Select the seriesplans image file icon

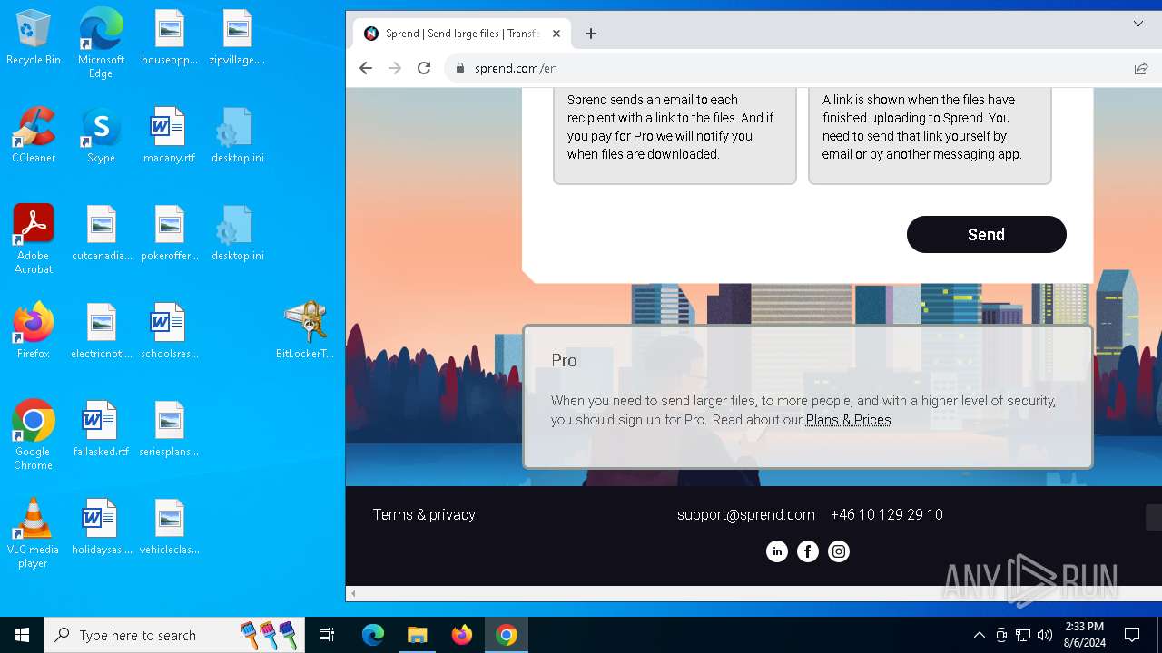click(x=170, y=430)
